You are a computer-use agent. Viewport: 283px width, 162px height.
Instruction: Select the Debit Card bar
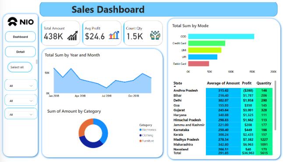click(x=198, y=63)
